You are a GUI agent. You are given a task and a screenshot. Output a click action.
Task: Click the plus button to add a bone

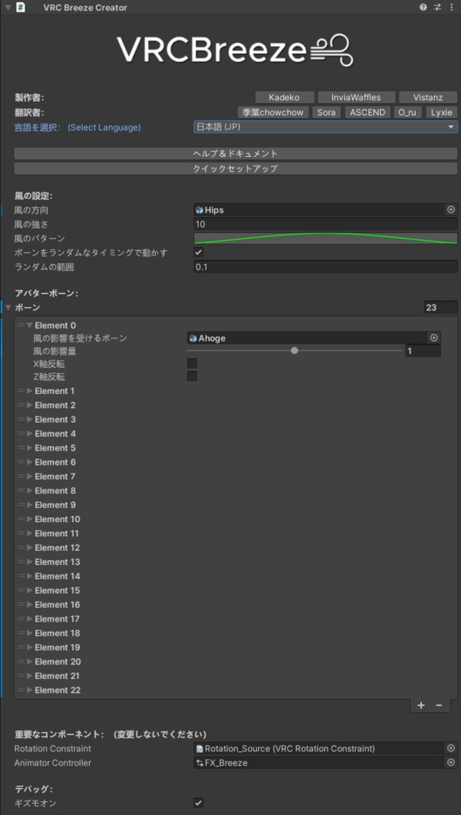click(x=421, y=705)
